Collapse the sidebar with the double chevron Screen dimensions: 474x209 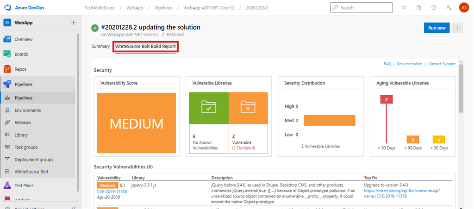73,207
